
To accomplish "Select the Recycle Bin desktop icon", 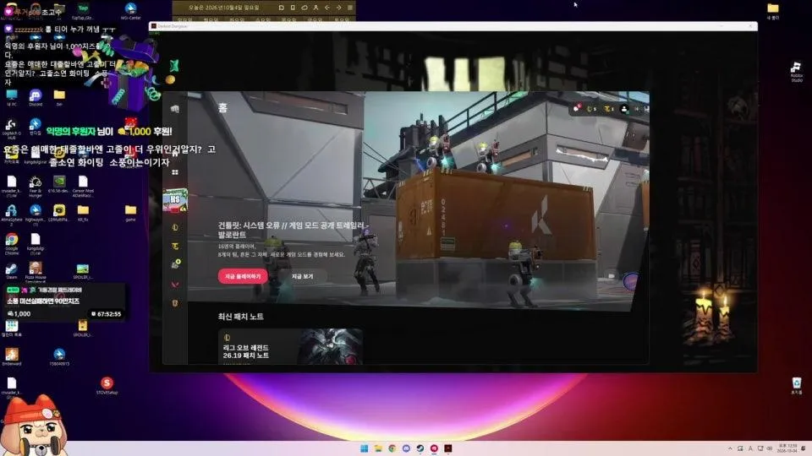I will (797, 386).
